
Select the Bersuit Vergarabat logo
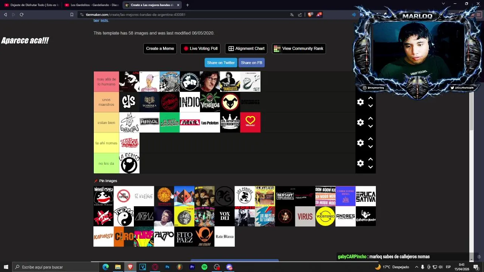point(285,196)
